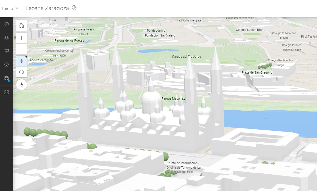Open the Inicio dropdown menu
This screenshot has width=317, height=191.
point(10,8)
